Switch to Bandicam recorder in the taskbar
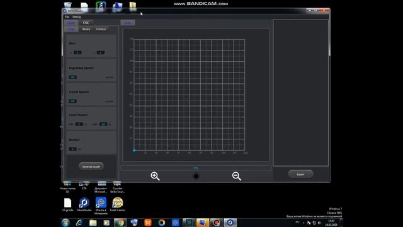 217,223
